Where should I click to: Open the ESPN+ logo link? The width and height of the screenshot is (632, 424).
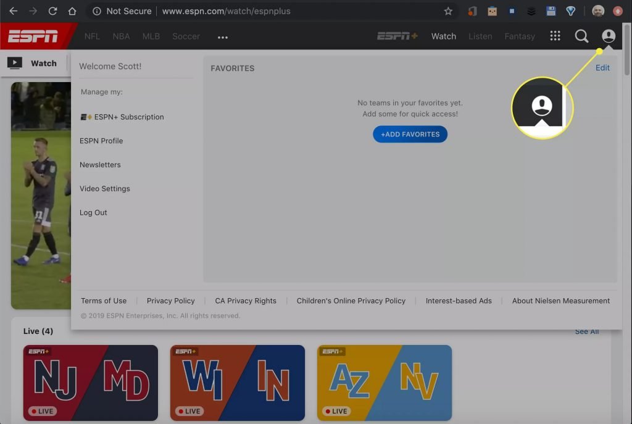click(x=397, y=36)
